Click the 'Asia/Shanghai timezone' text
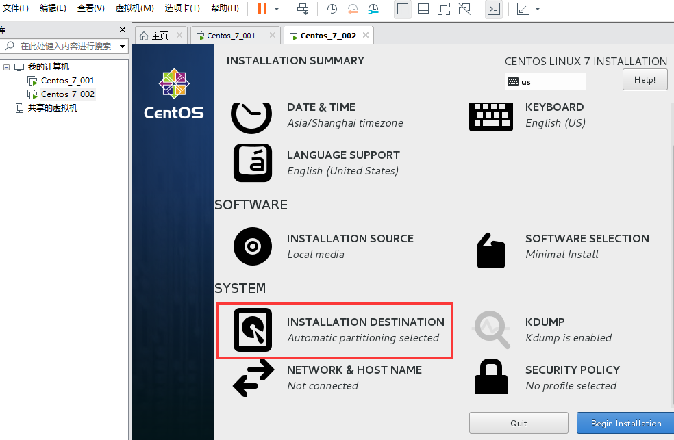This screenshot has height=440, width=674. tap(345, 123)
